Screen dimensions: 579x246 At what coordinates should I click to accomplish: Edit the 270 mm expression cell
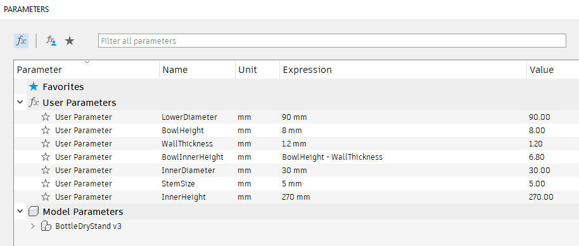(x=296, y=197)
